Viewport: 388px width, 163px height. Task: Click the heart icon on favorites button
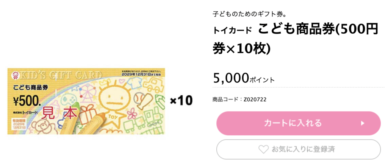(x=263, y=149)
